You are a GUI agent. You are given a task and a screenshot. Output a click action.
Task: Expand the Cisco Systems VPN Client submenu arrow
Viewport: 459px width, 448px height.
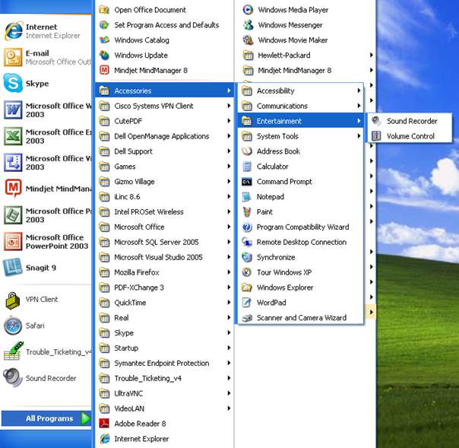pyautogui.click(x=229, y=106)
